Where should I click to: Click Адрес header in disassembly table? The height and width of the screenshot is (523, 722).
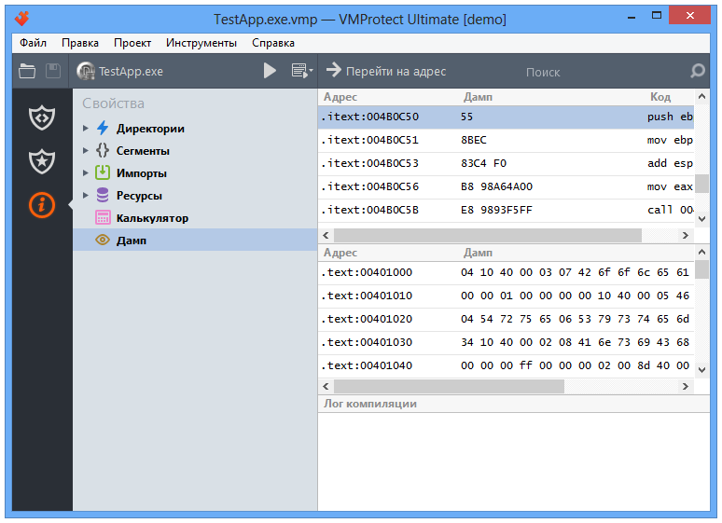(340, 97)
